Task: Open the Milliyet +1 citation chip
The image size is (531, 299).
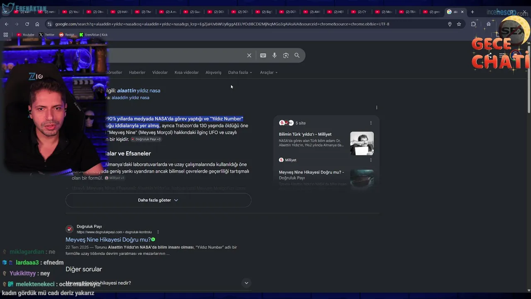Action: pos(114,178)
